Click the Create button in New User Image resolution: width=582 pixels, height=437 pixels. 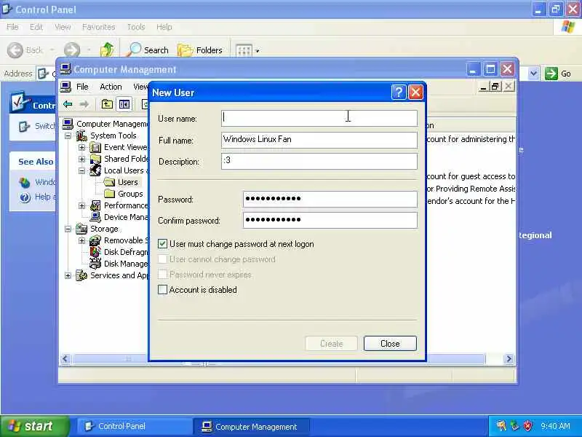pos(332,344)
